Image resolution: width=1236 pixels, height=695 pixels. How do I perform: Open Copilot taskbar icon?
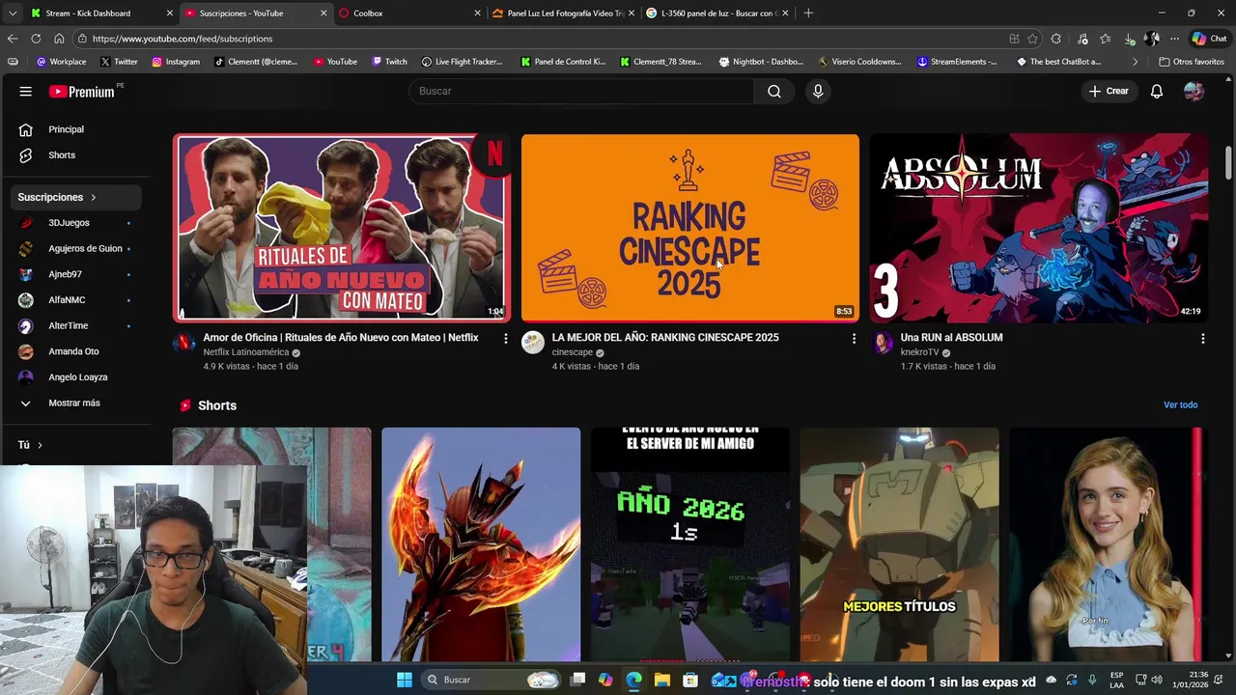(605, 680)
